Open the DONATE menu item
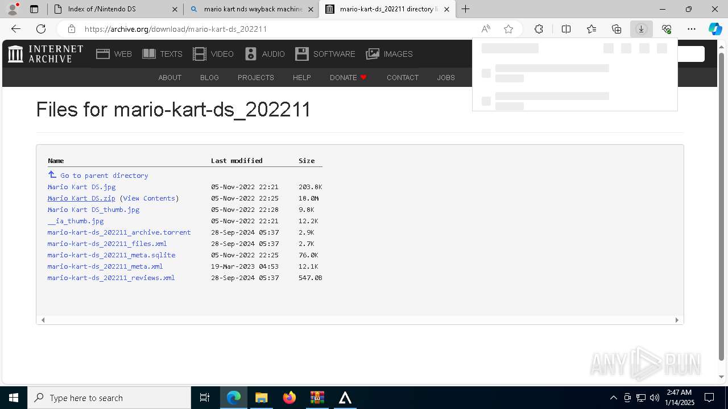Screen dimensions: 728x409 tap(348, 78)
